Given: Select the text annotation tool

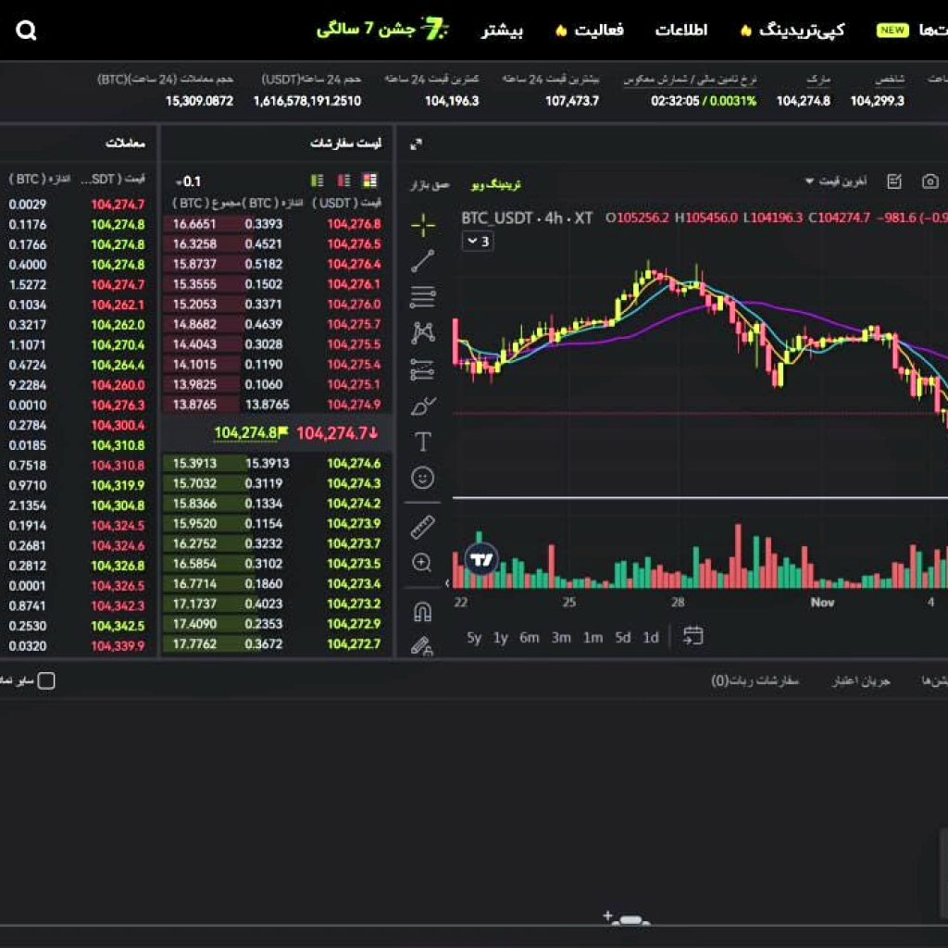Looking at the screenshot, I should [423, 442].
